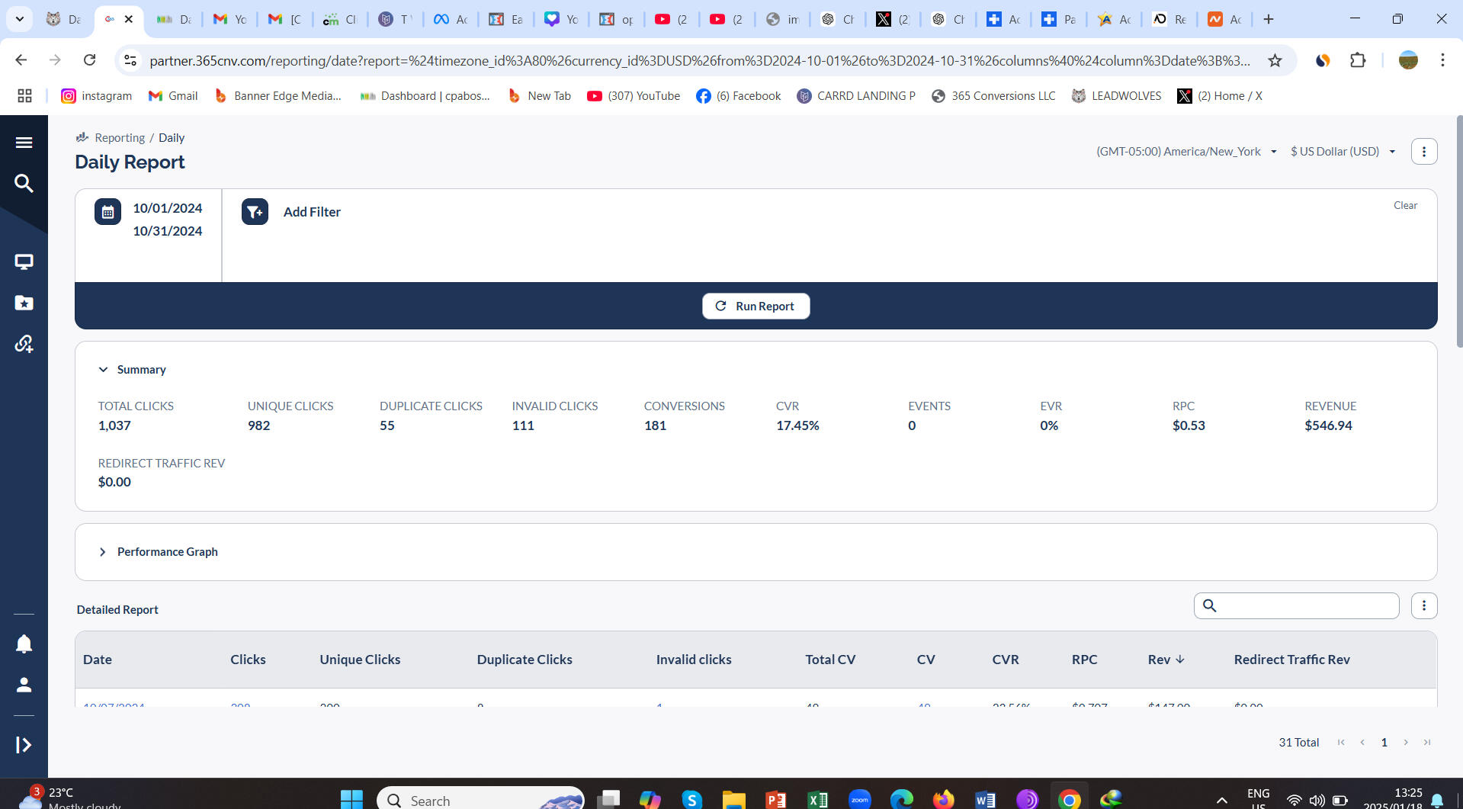The width and height of the screenshot is (1463, 809).
Task: Open notifications bell in sidebar
Action: pos(24,644)
